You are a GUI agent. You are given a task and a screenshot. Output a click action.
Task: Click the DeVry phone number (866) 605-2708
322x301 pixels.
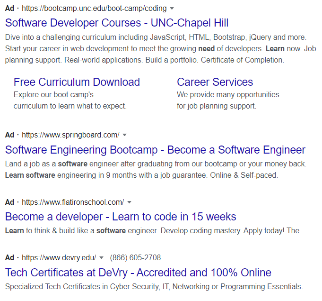click(135, 258)
